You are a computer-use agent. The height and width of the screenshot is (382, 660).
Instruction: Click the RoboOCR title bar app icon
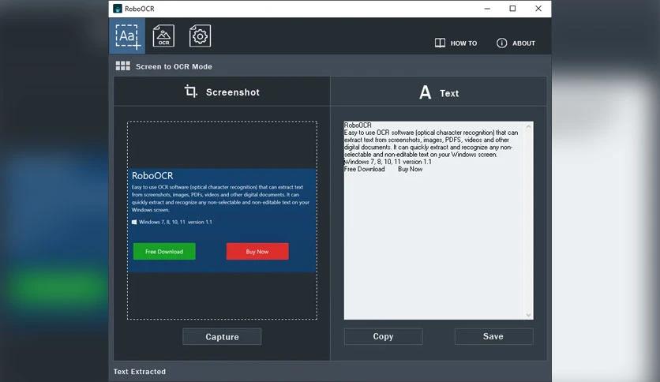pyautogui.click(x=118, y=9)
